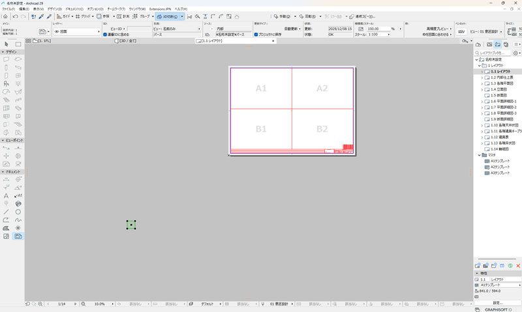
Task: Select the Beam tool
Action: (18, 68)
